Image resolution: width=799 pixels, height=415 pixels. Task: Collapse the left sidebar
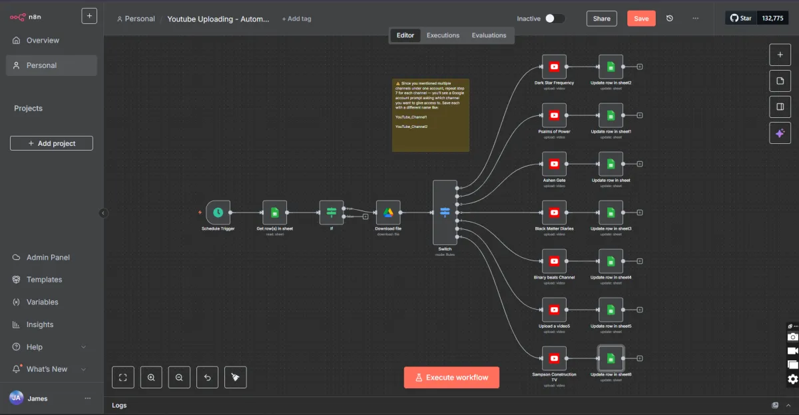(103, 213)
